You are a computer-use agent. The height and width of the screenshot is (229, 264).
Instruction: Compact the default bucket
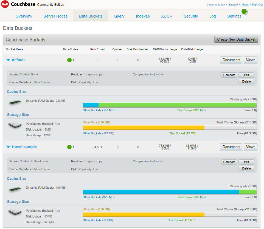[x=229, y=75]
